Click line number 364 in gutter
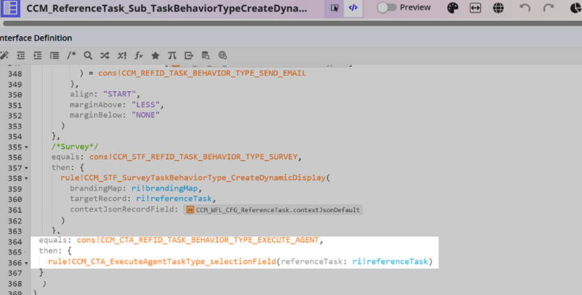The width and height of the screenshot is (582, 295). pos(15,242)
